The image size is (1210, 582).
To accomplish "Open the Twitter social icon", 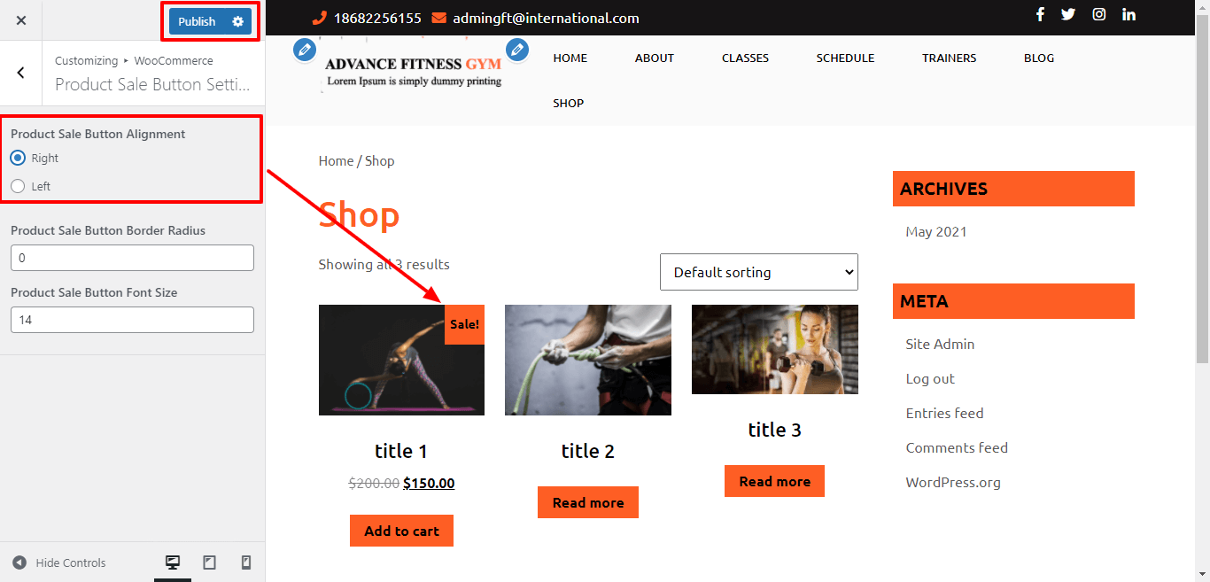I will [1068, 14].
